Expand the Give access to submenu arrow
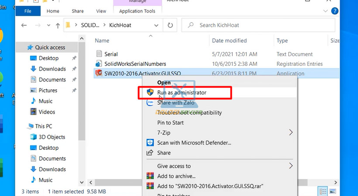Image resolution: width=358 pixels, height=196 pixels. (291, 166)
